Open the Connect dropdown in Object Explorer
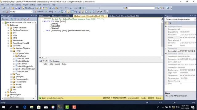197x110 pixels. (x=6, y=19)
